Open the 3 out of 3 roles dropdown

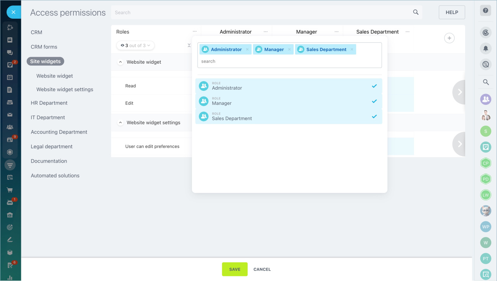pyautogui.click(x=136, y=45)
